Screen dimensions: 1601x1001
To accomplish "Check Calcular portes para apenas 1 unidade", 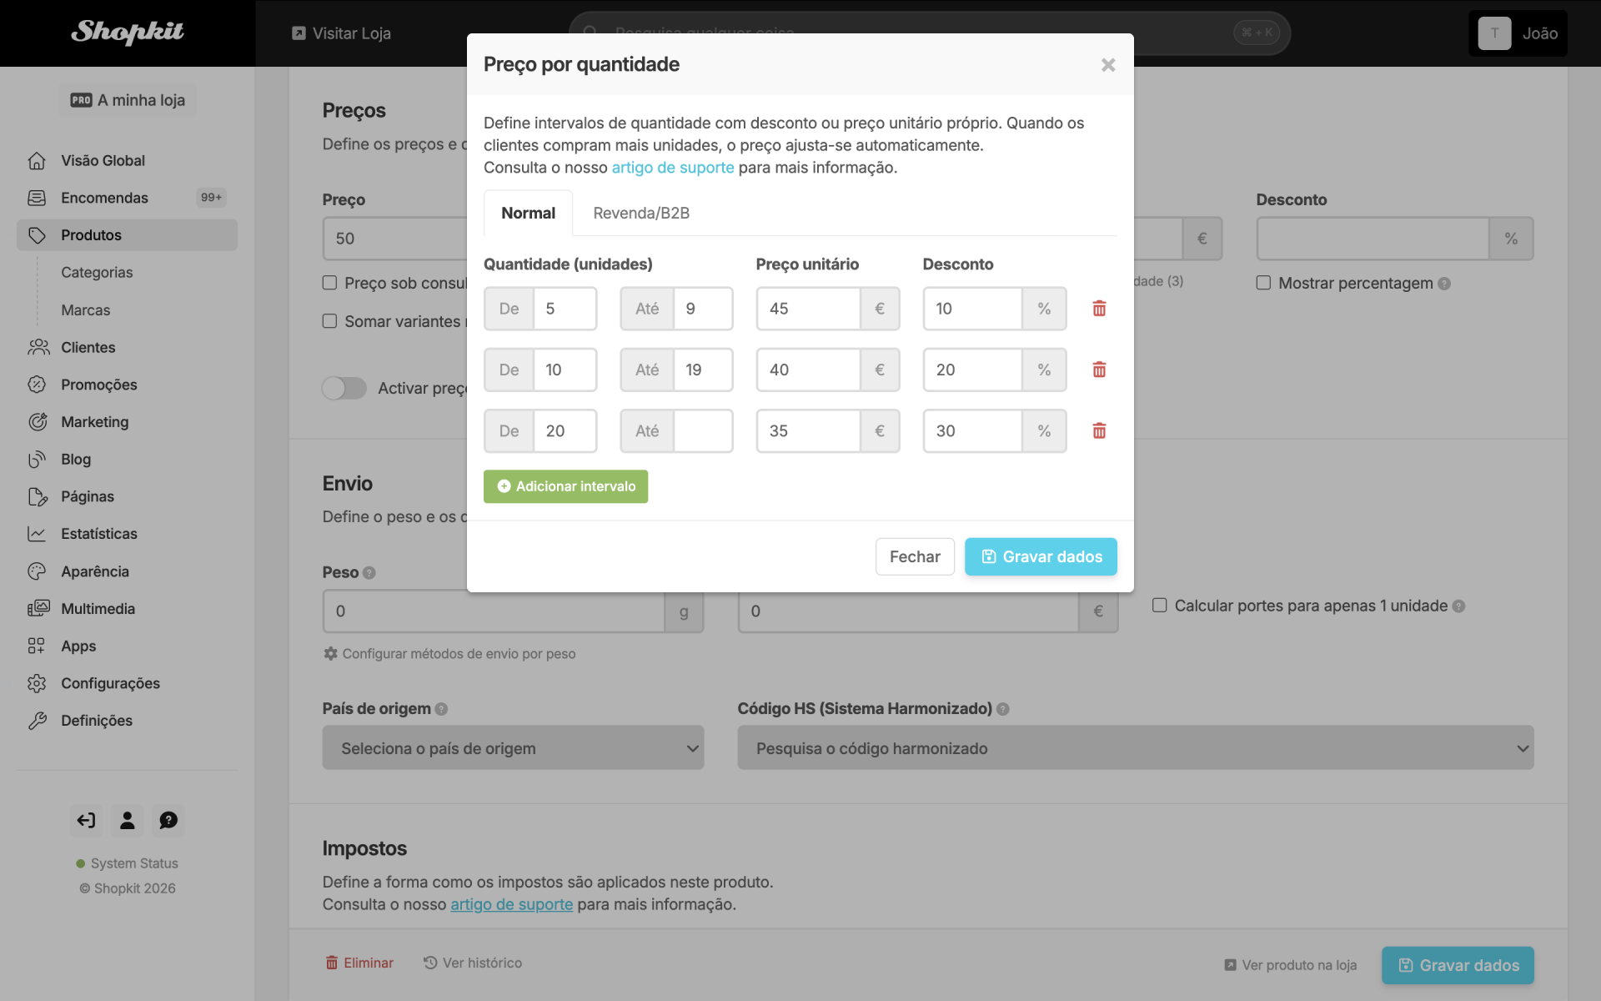I will point(1159,606).
